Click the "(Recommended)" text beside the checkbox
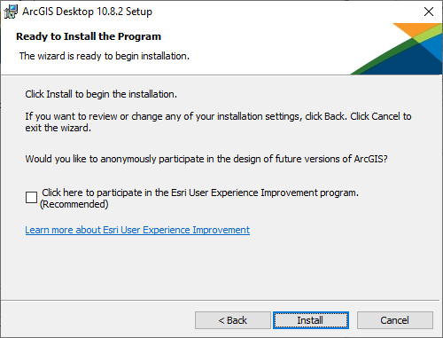This screenshot has width=443, height=338. pos(74,204)
